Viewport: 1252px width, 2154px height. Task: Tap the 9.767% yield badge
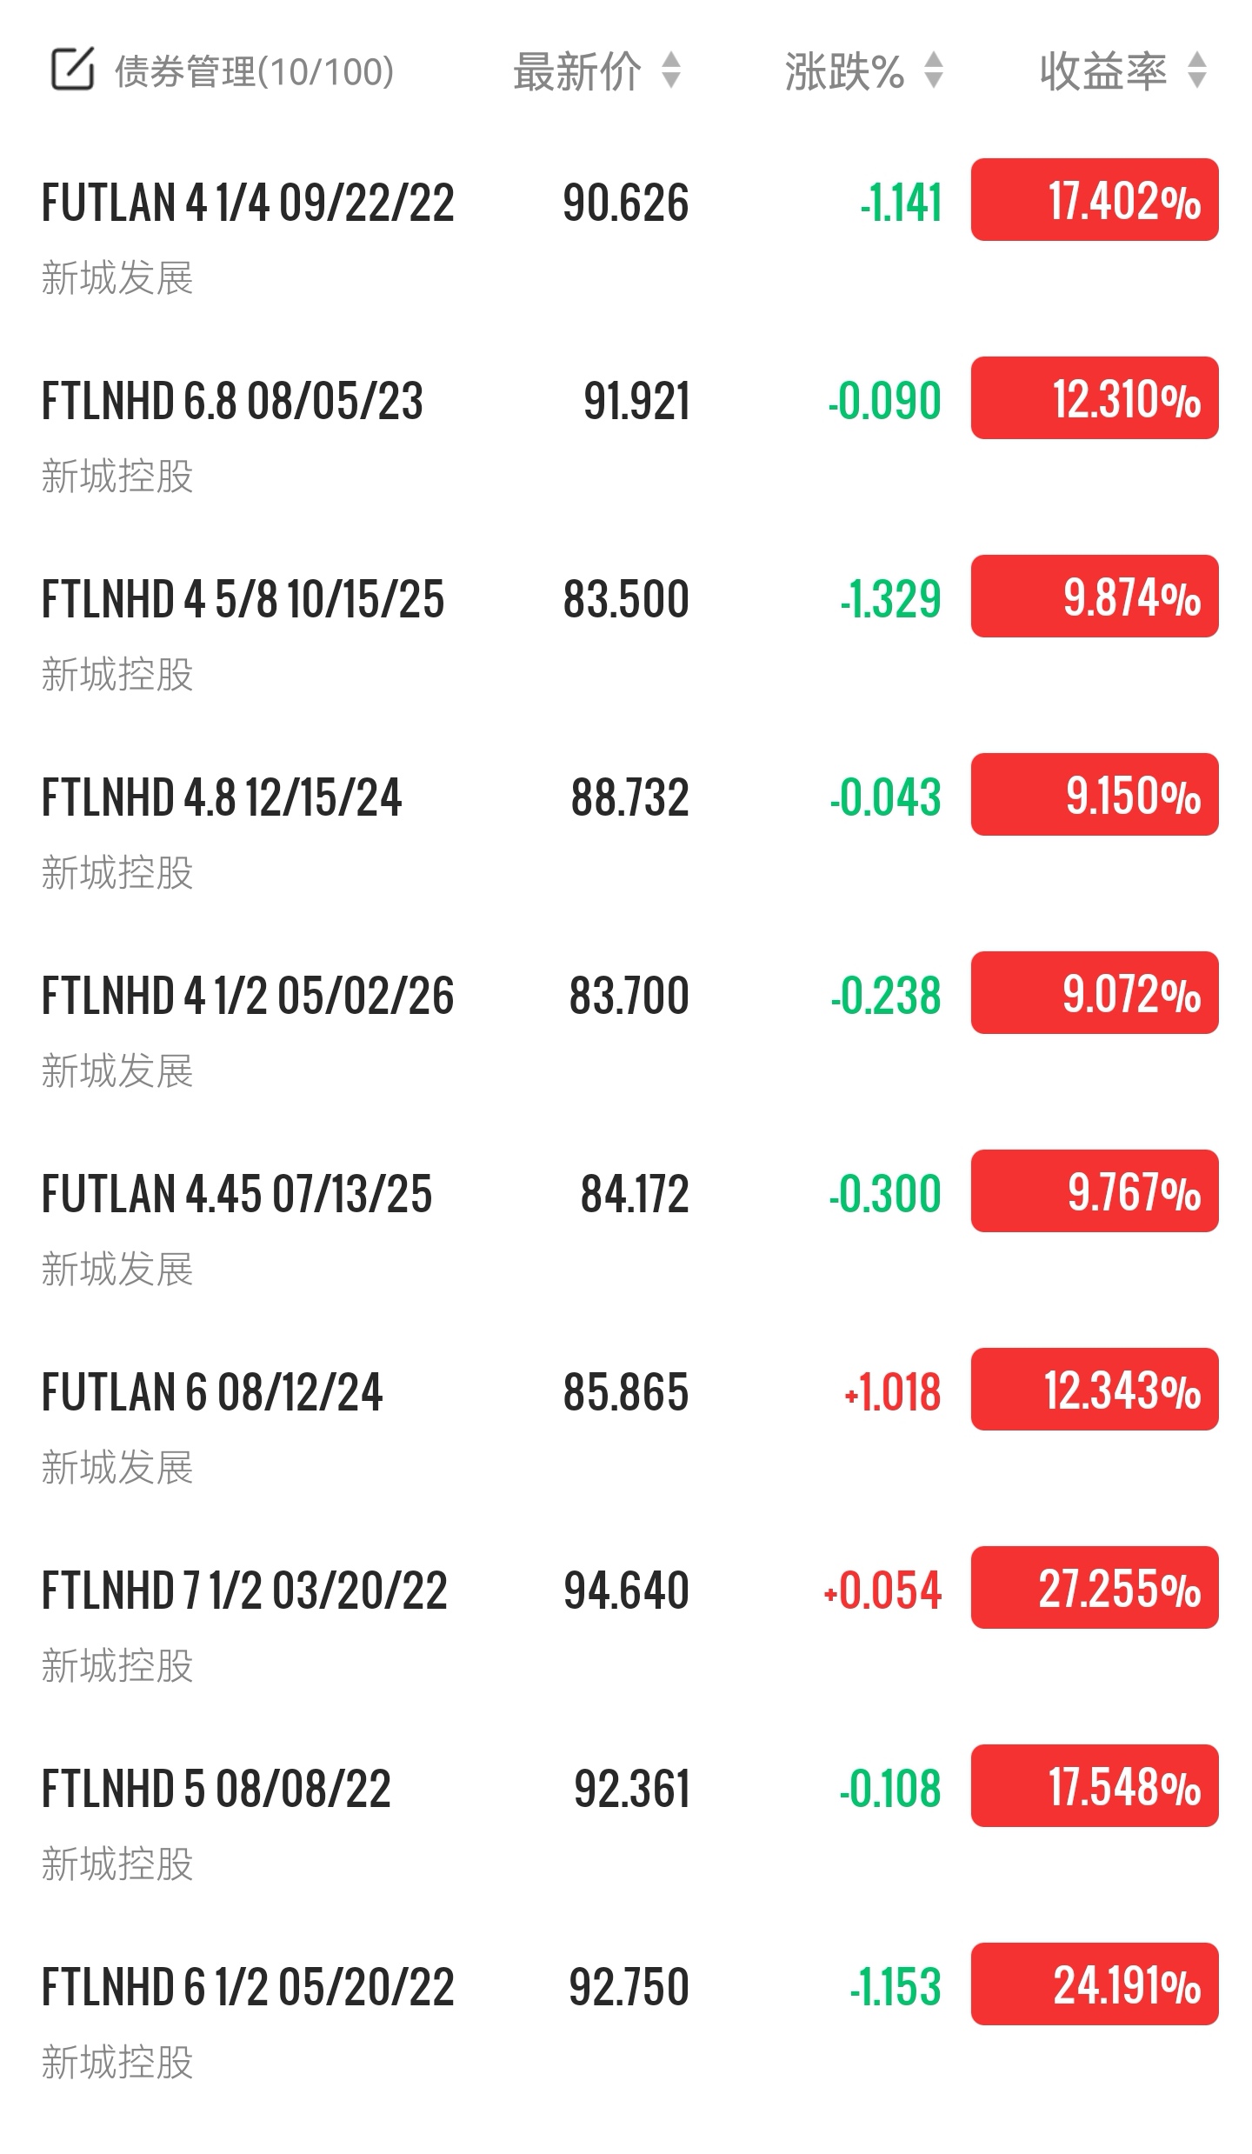pos(1095,1191)
